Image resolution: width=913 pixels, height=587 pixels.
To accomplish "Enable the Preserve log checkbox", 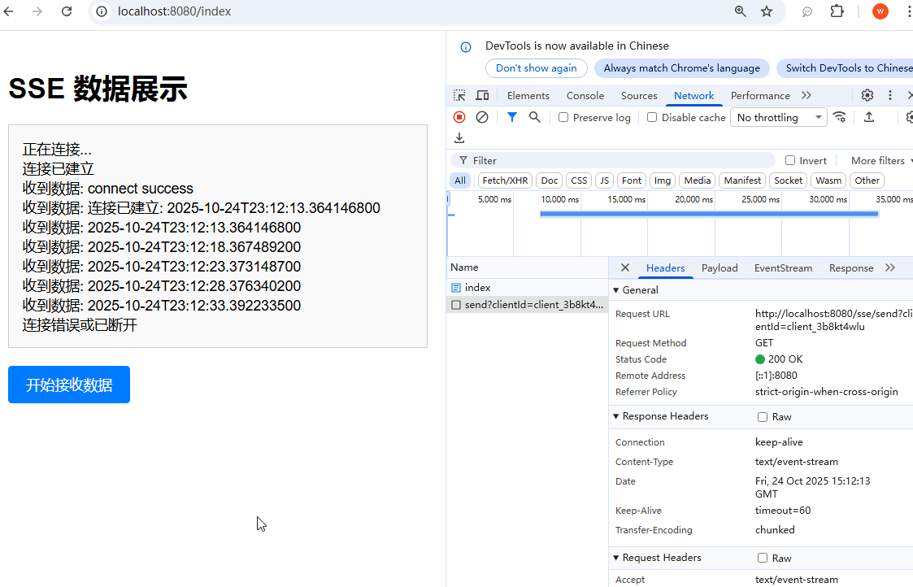I will tap(563, 117).
